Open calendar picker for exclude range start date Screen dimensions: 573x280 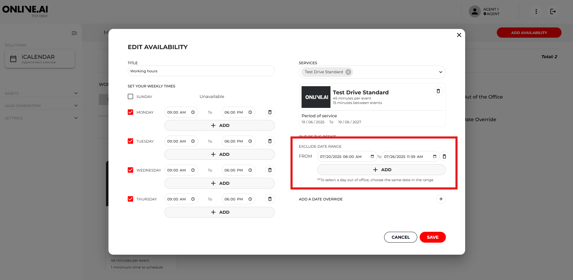coord(372,156)
